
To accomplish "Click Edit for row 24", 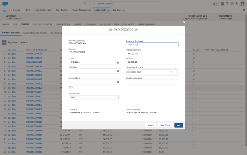I will pos(10,152).
